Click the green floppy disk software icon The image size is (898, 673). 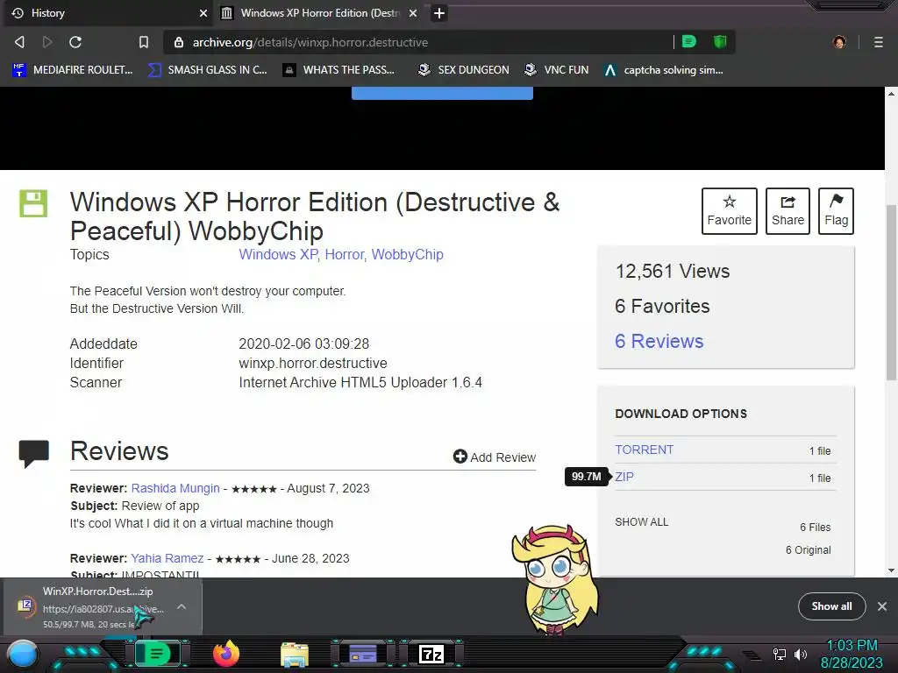[x=33, y=203]
